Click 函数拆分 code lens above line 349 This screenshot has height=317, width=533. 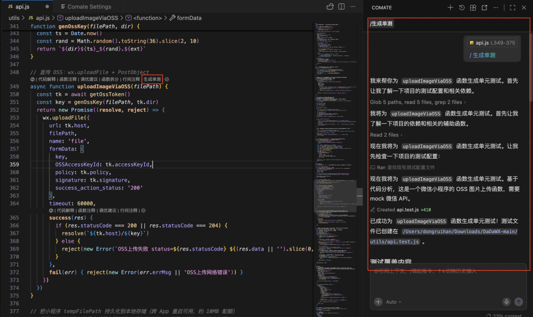point(110,79)
